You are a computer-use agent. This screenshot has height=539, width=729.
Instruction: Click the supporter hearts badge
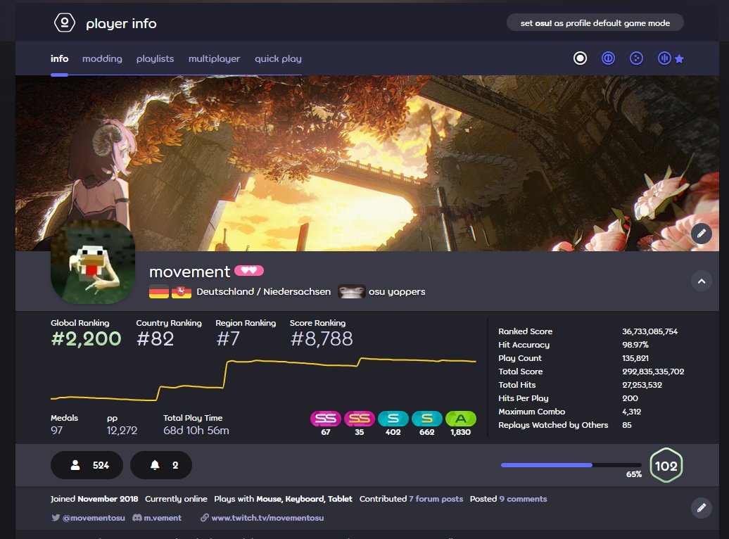coord(248,270)
